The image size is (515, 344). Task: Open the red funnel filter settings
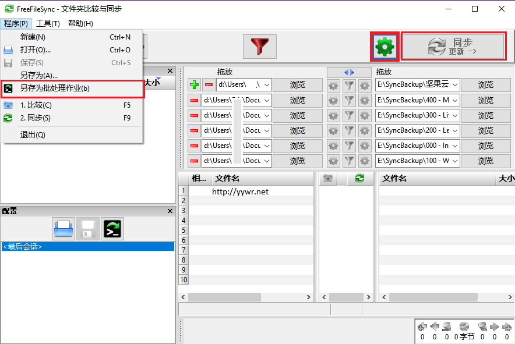click(259, 47)
